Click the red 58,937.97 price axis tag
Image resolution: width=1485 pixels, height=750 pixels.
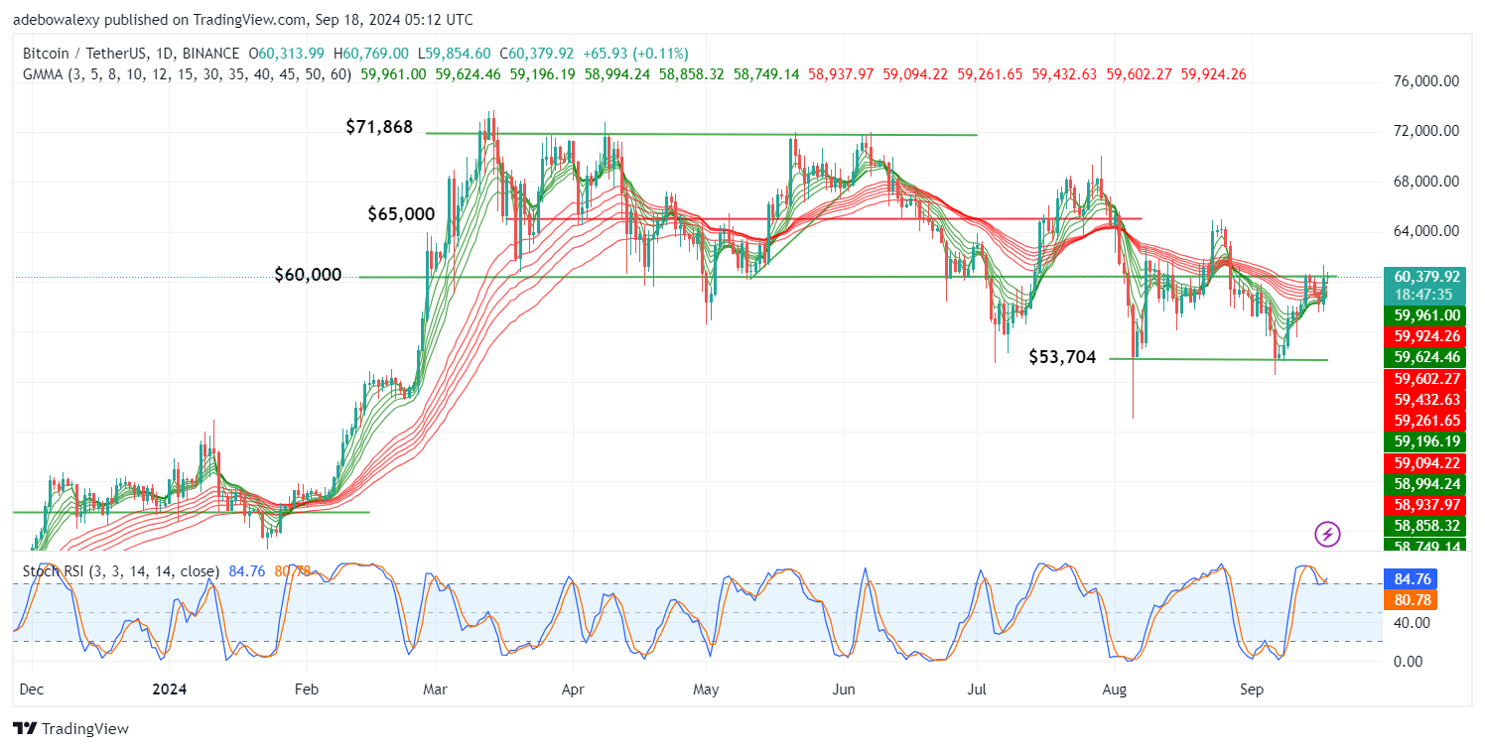pos(1425,504)
